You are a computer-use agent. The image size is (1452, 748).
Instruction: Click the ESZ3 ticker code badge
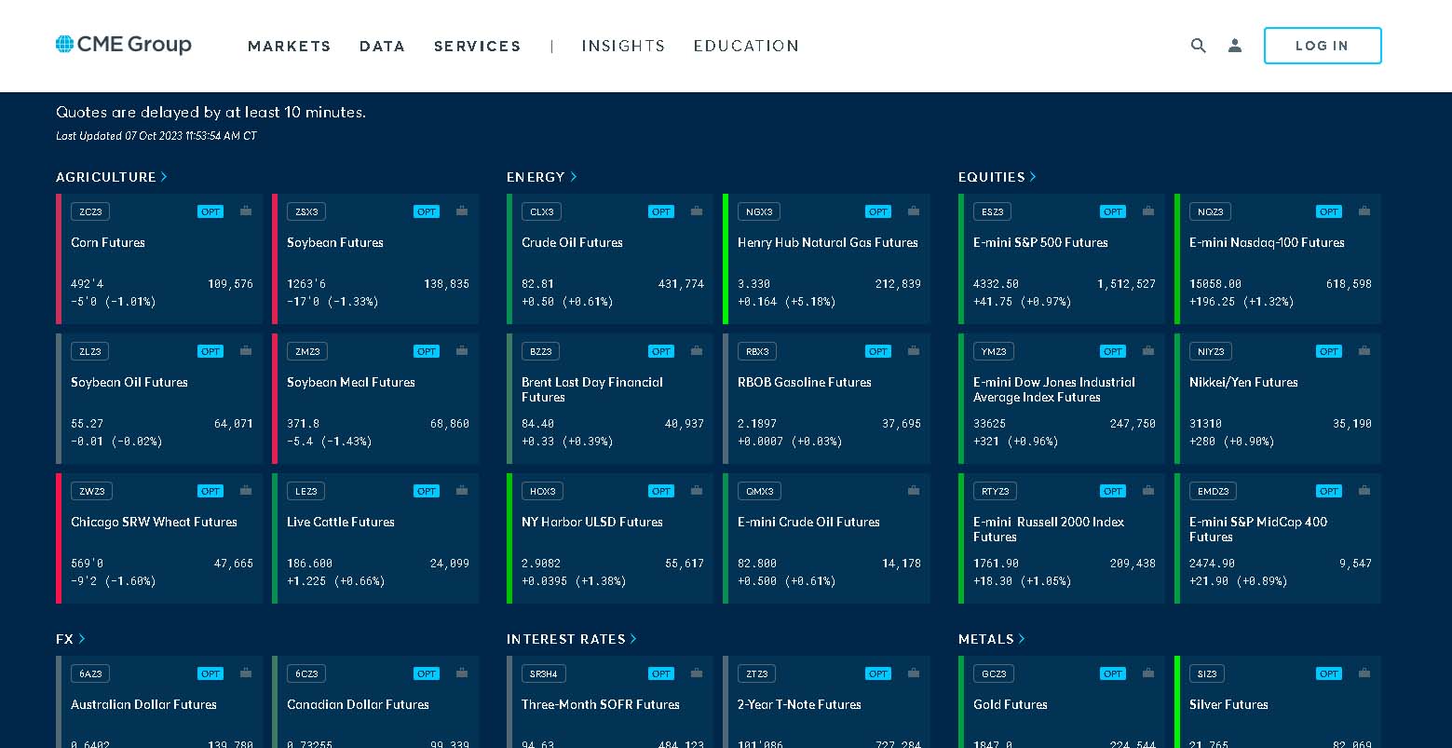coord(993,211)
